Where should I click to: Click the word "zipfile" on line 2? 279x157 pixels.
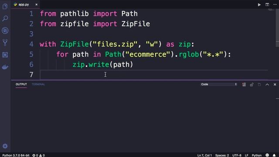75,24
